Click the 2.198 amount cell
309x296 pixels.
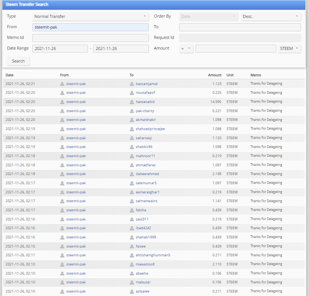(x=217, y=174)
